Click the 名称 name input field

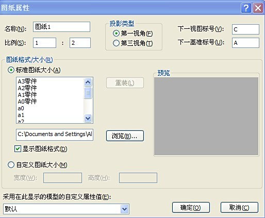(61, 27)
